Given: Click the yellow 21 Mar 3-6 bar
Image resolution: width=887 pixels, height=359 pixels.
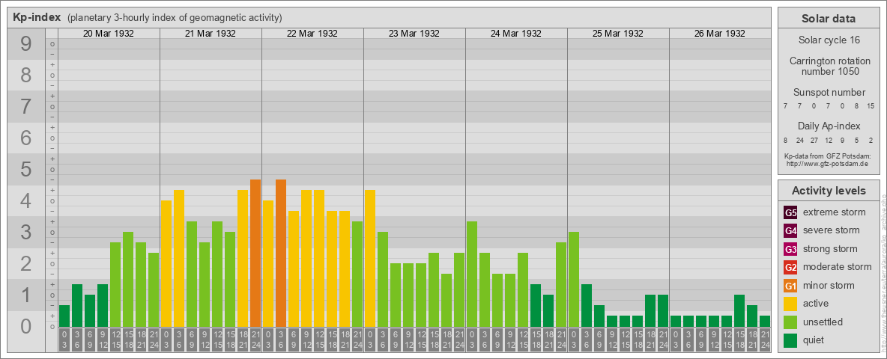Looking at the screenshot, I should pyautogui.click(x=179, y=259).
